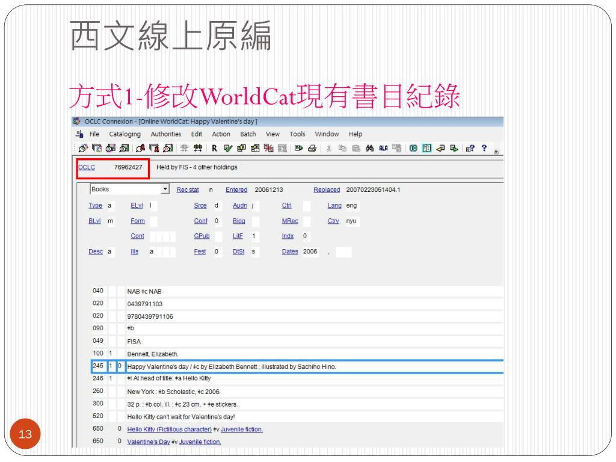Click the 100 field Bennett, Elizabeth
Screen dimensions: 616x462
point(152,354)
